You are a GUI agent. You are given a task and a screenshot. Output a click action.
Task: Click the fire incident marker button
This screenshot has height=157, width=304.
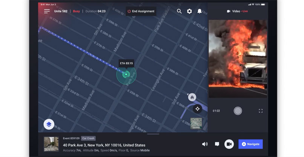[192, 97]
